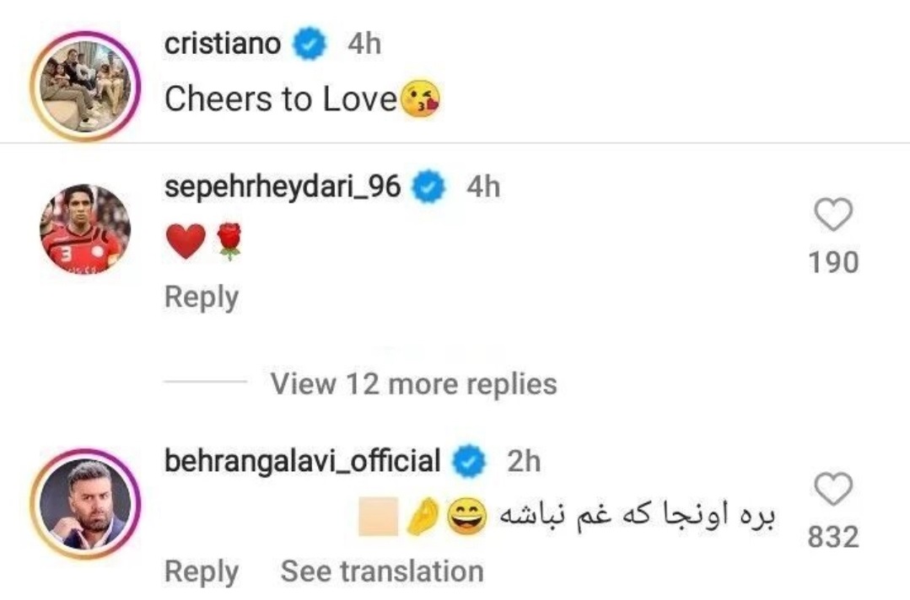Reply to the sepehrheydari_96 comment
910x600 pixels.
tap(202, 297)
